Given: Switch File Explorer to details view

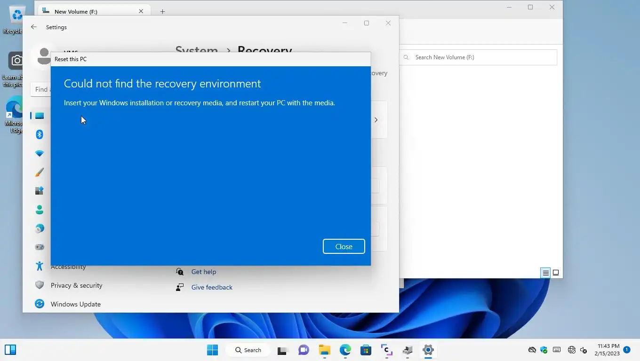Looking at the screenshot, I should click(545, 273).
